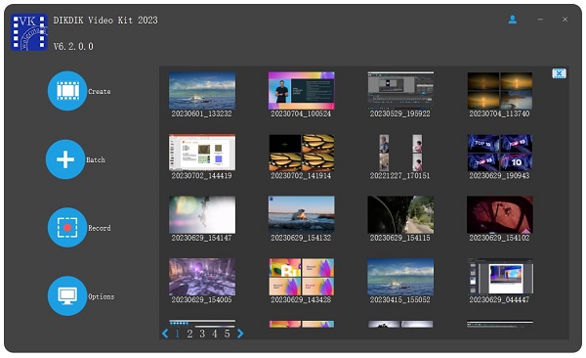
Task: Click the 20230704_113740 file name
Action: pos(499,113)
